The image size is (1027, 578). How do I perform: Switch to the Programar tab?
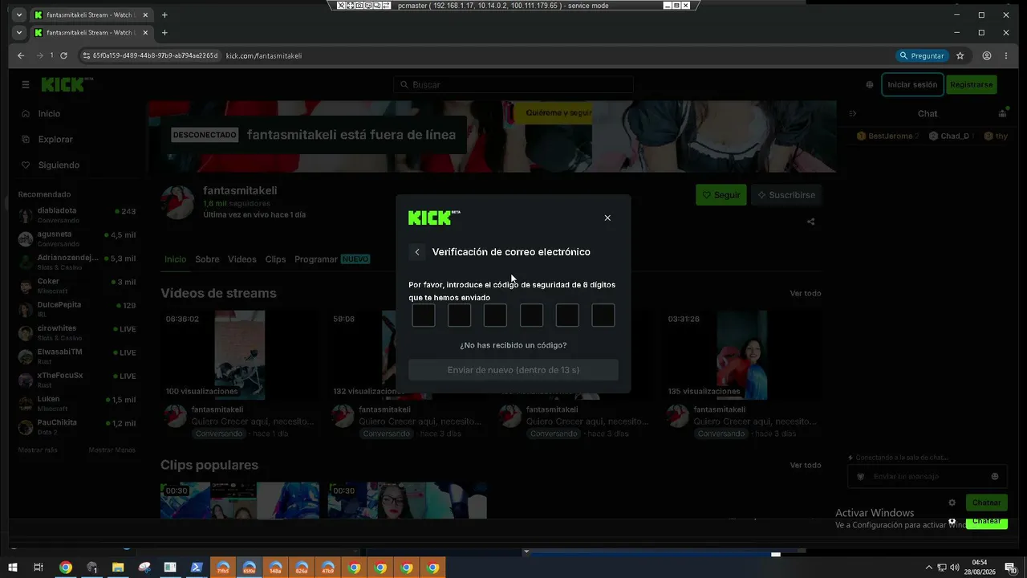click(x=332, y=259)
